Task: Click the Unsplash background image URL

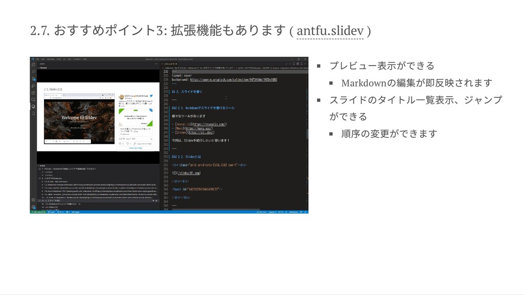Action: pos(233,80)
